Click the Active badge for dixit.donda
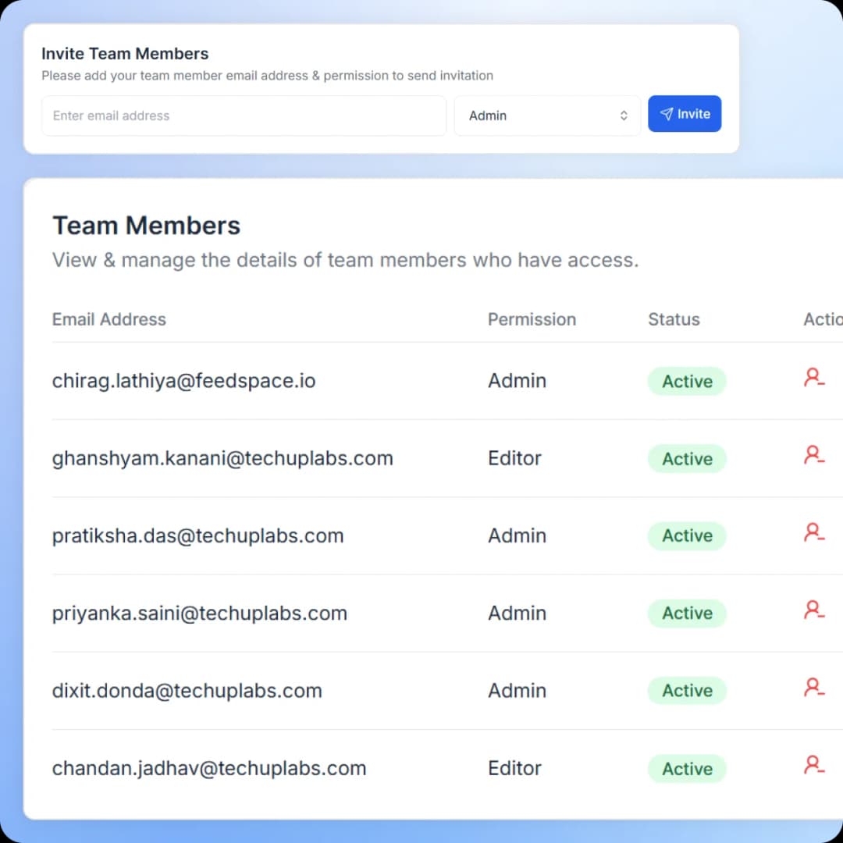The height and width of the screenshot is (843, 843). click(x=686, y=691)
